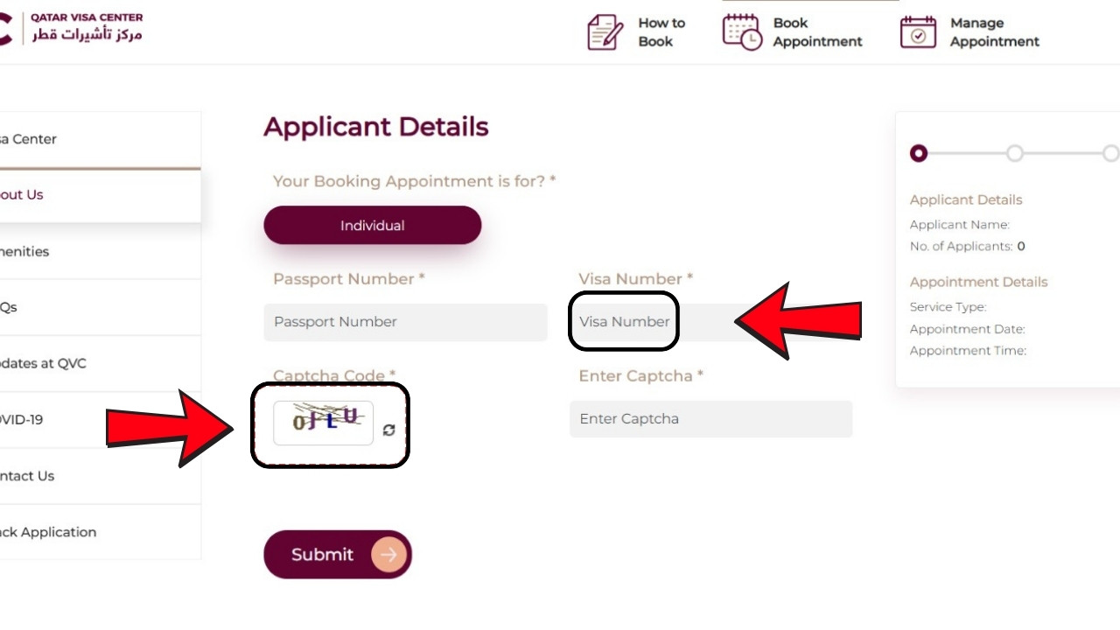Go to Manage Appointment

coord(994,32)
